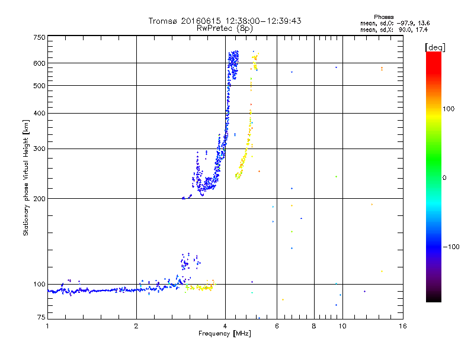474x355 pixels.
Task: Click the y-axis tick label '400'
Action: [x=39, y=113]
